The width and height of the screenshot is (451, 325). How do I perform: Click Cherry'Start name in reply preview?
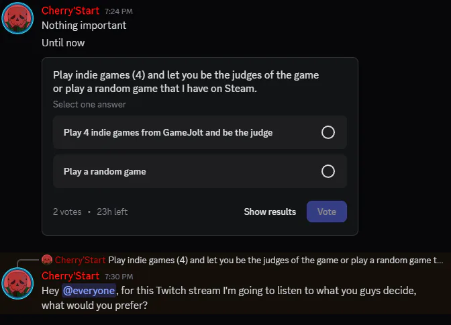click(81, 261)
